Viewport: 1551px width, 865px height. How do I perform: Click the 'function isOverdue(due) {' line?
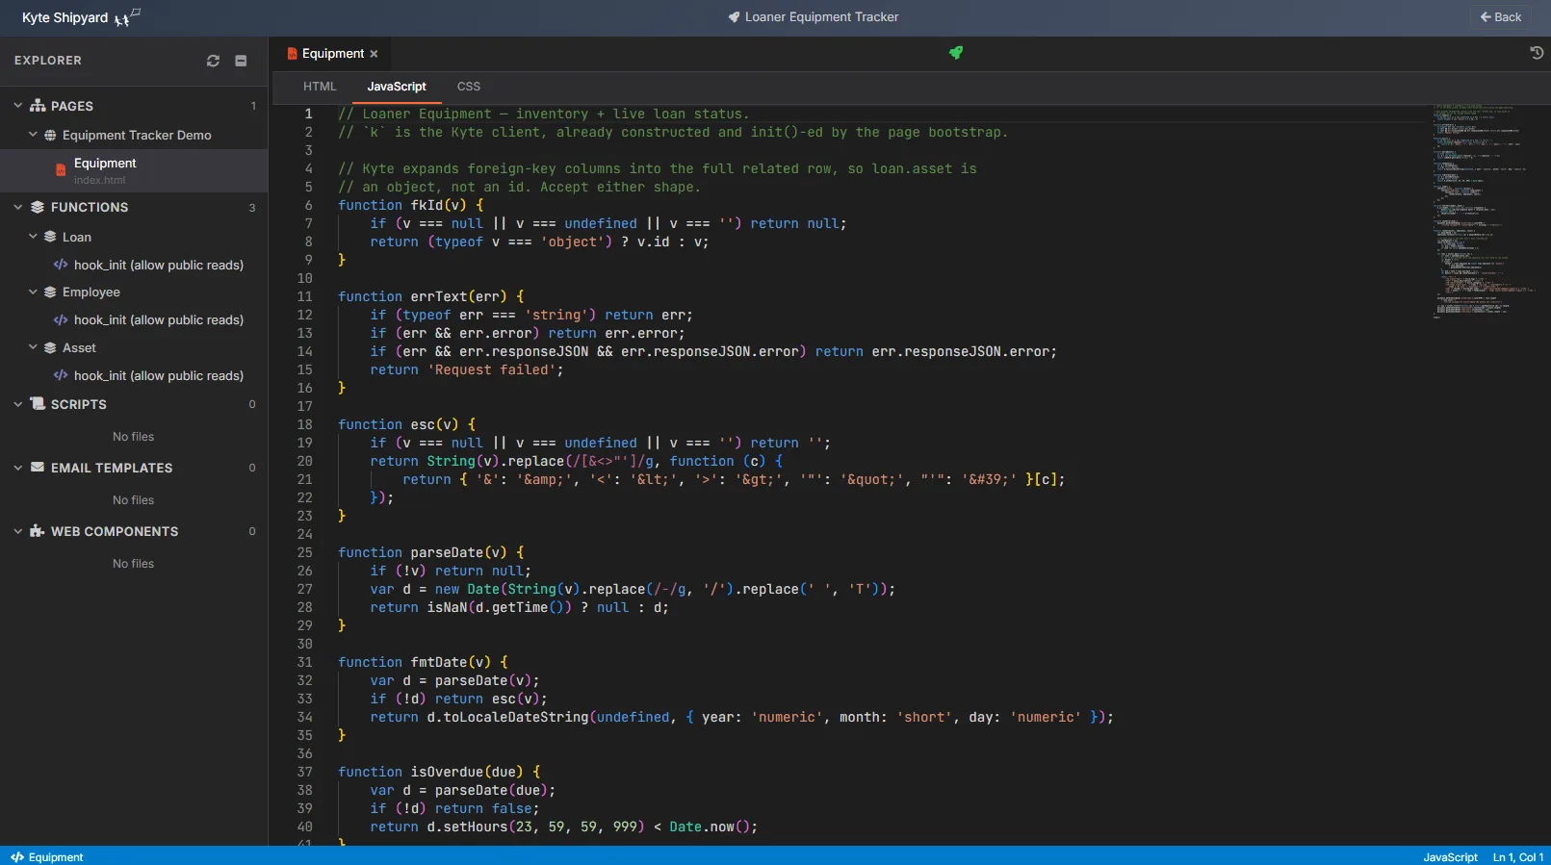pos(439,772)
